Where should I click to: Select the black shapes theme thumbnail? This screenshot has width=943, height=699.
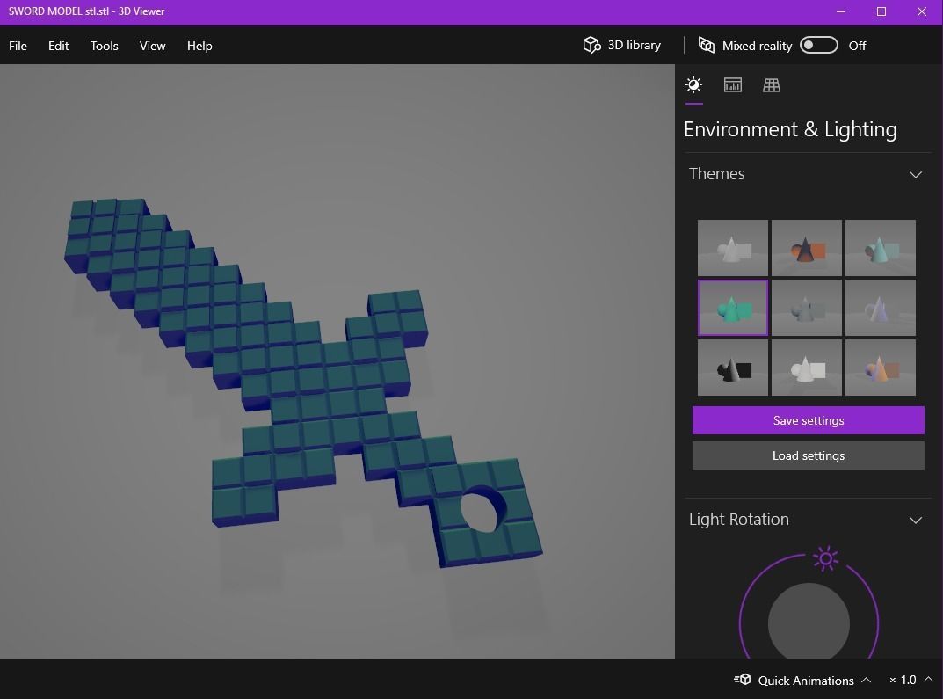(x=732, y=368)
